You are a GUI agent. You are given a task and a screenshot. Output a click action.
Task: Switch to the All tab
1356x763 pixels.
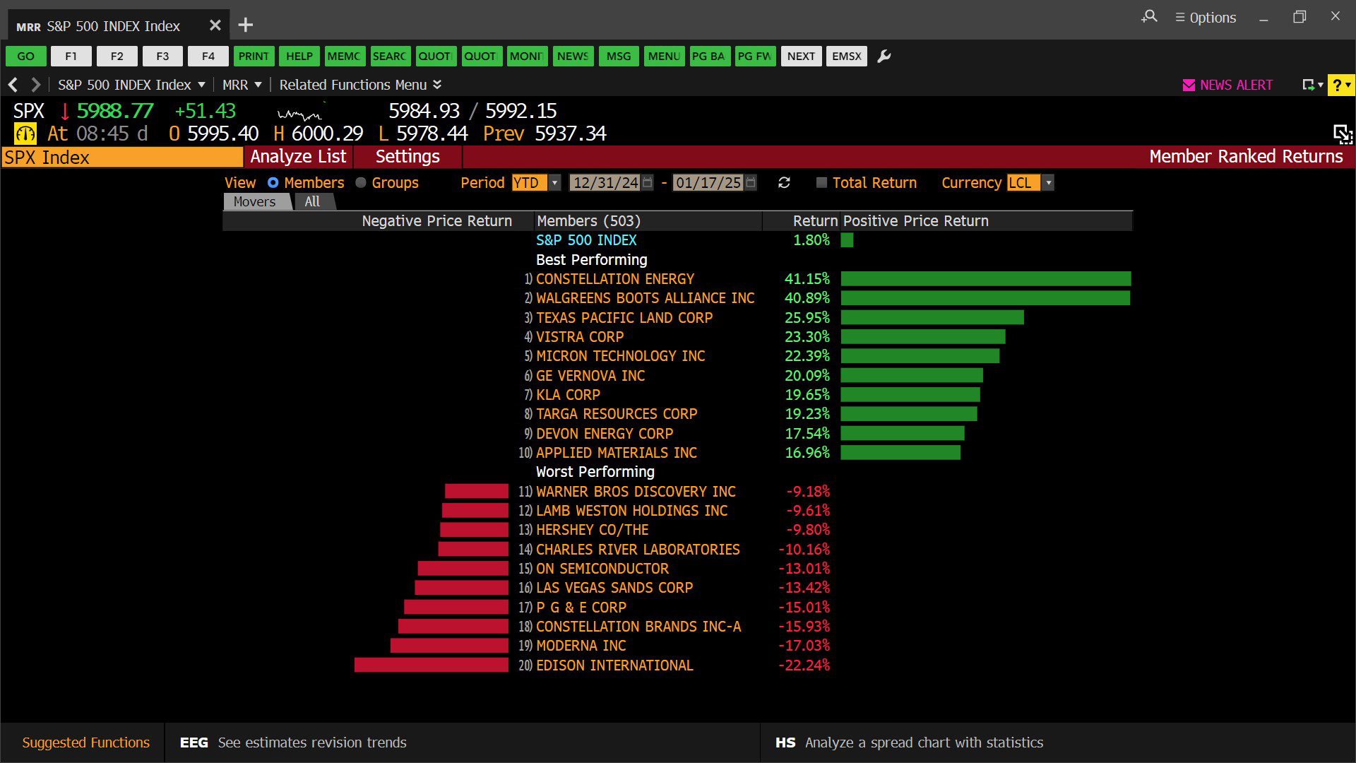pyautogui.click(x=312, y=202)
